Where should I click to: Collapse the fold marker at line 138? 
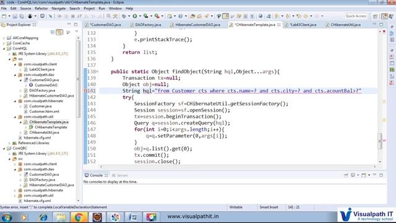[x=98, y=72]
